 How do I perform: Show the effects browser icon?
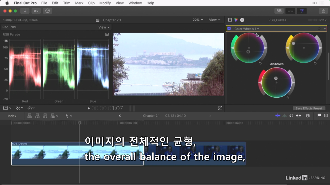tap(319, 116)
